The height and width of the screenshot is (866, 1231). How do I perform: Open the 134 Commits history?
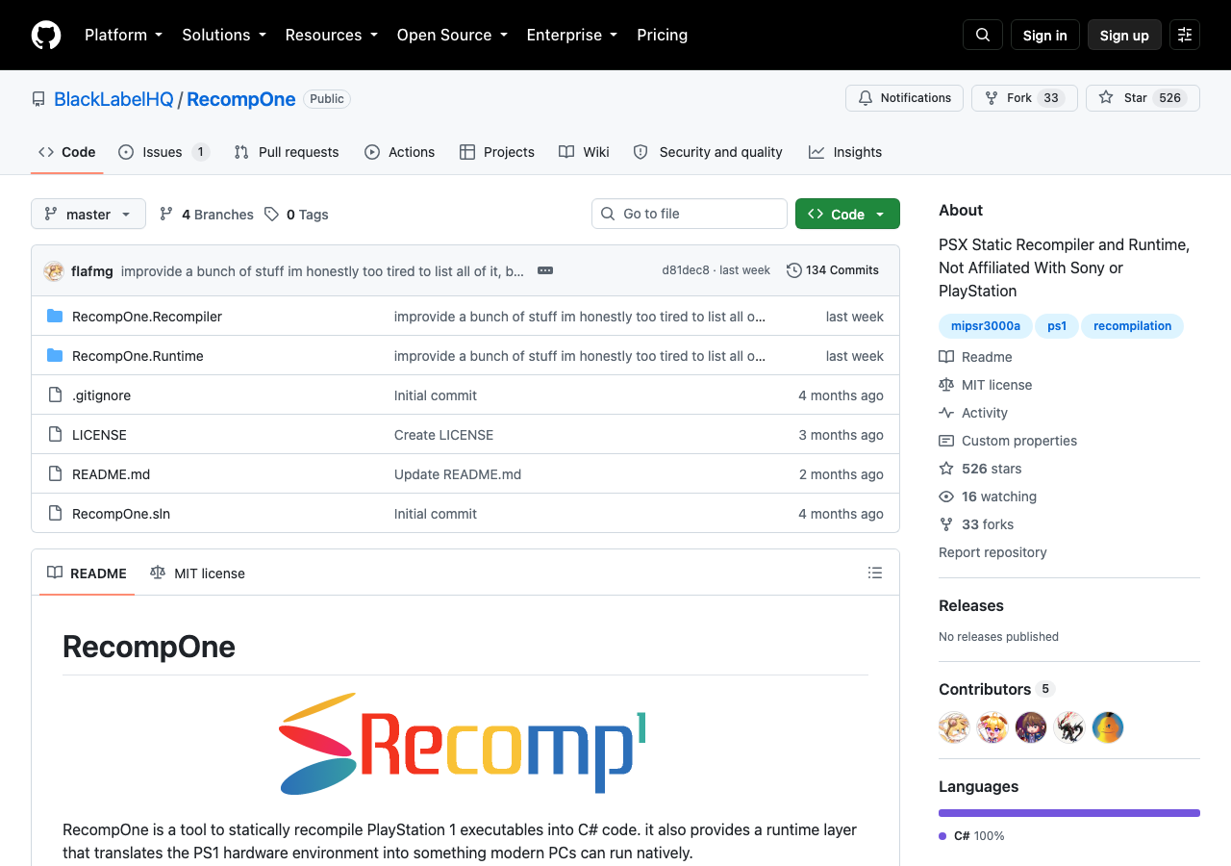(x=833, y=270)
